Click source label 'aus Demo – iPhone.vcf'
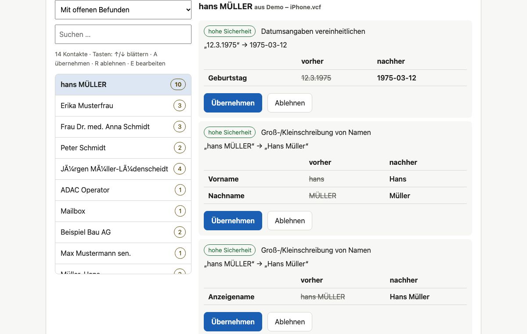Viewport: 527px width, 334px height. point(288,7)
